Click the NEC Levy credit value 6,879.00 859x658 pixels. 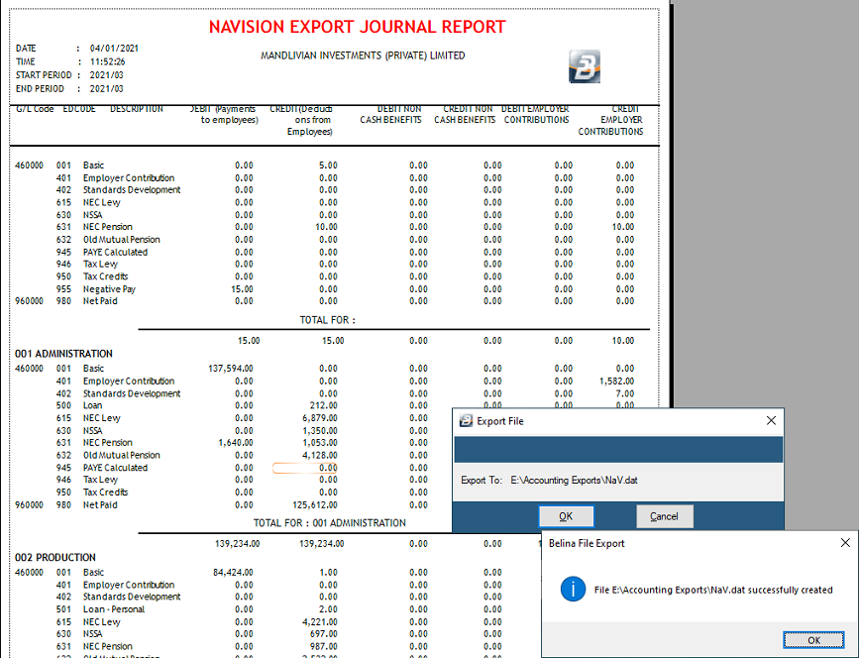tap(319, 417)
